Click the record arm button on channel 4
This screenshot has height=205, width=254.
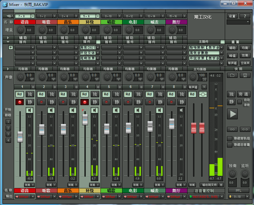(85, 102)
